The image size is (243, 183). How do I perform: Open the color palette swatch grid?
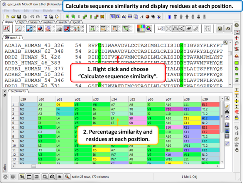[x=142, y=29]
